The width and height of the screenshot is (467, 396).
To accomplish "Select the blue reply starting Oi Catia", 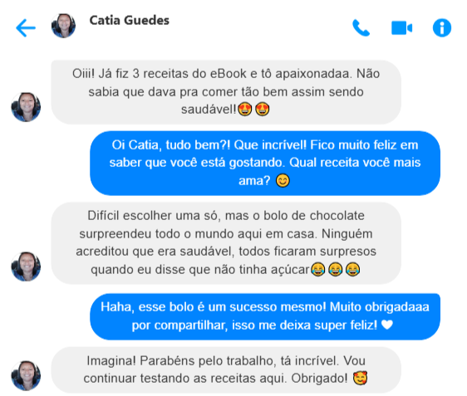I will click(265, 163).
